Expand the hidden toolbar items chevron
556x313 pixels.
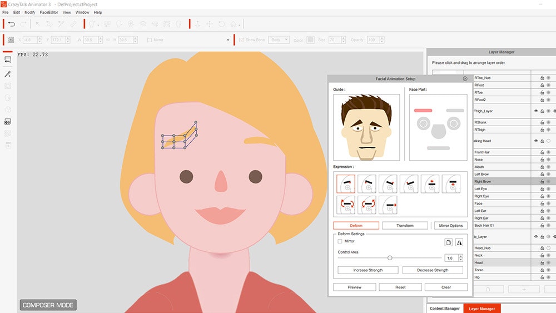pos(228,40)
